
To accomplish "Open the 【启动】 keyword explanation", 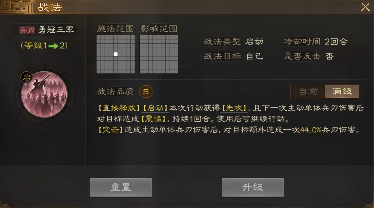I will click(155, 108).
